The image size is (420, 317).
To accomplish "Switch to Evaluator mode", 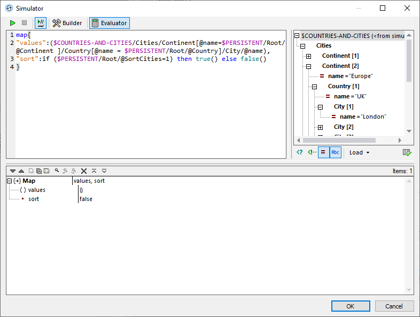I will 110,23.
